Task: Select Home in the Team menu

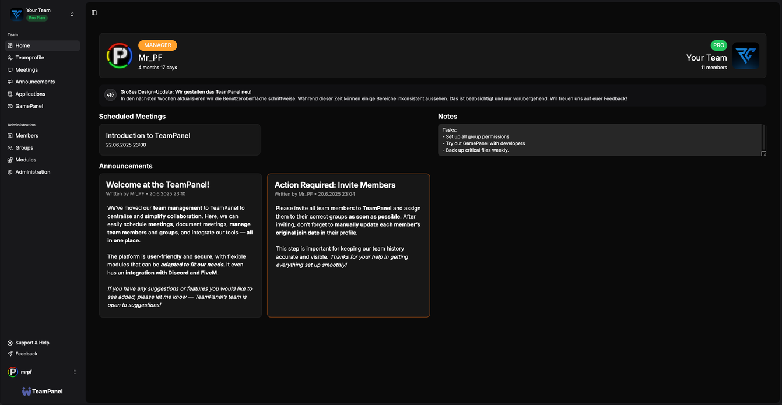Action: coord(23,45)
